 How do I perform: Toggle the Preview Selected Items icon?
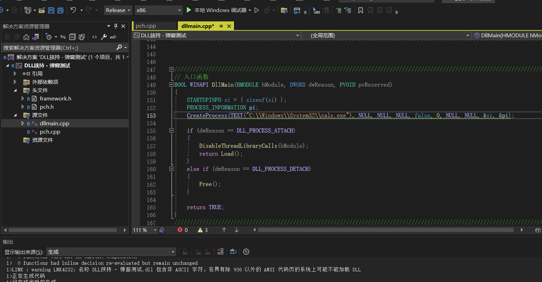113,37
